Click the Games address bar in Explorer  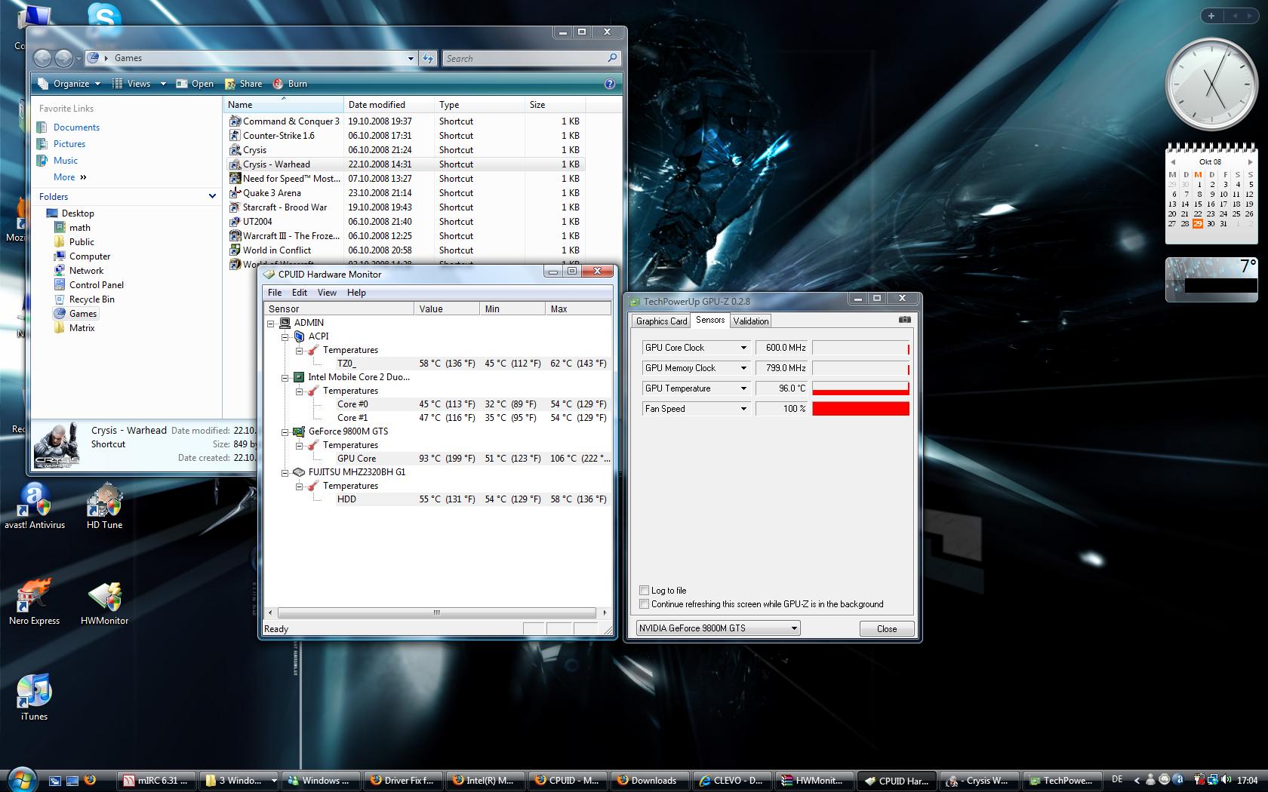coord(251,58)
